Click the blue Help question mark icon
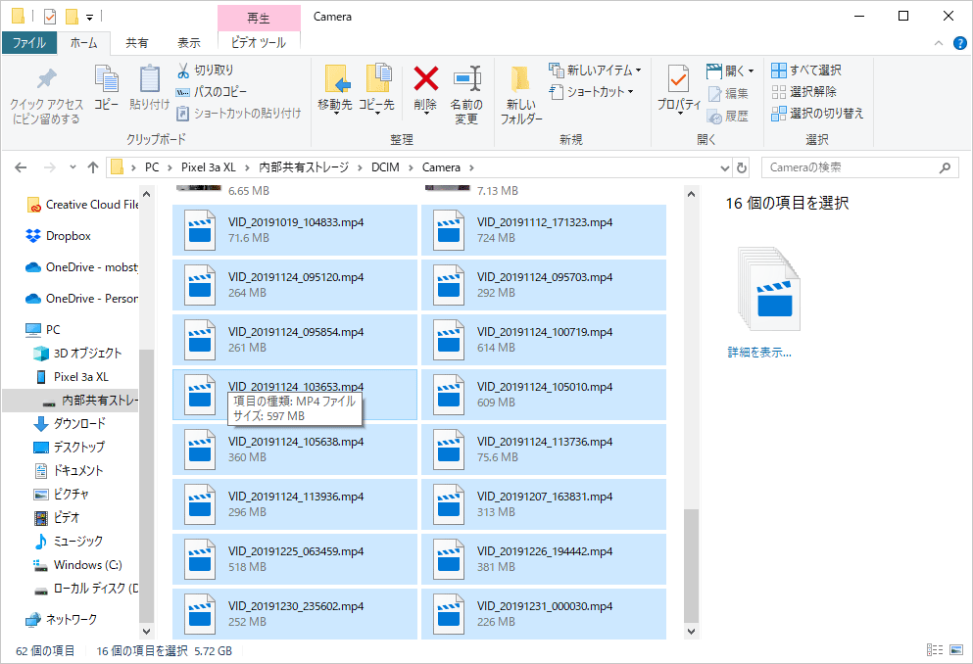 coord(960,43)
